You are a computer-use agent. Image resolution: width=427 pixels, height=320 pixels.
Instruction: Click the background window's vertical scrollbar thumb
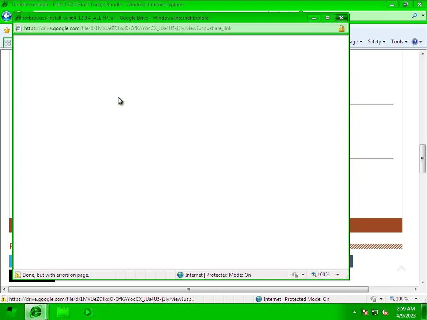click(x=423, y=159)
